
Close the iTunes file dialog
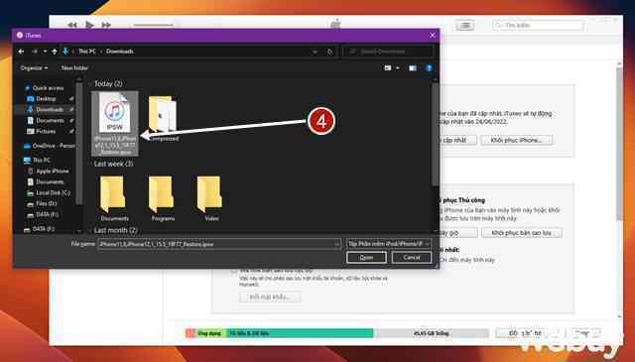[x=433, y=36]
